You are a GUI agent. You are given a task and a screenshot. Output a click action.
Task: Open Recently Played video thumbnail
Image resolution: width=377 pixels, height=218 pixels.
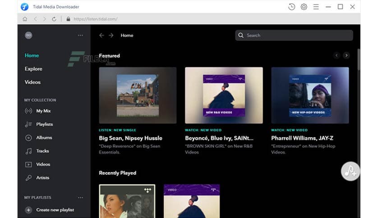192,201
